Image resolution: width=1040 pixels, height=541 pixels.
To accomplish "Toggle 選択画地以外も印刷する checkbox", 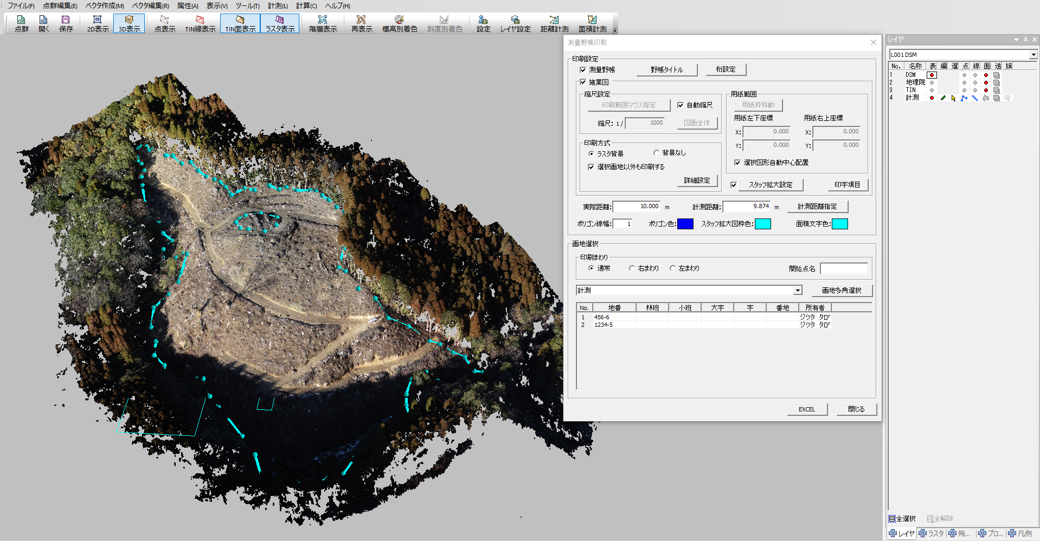I will (x=591, y=167).
